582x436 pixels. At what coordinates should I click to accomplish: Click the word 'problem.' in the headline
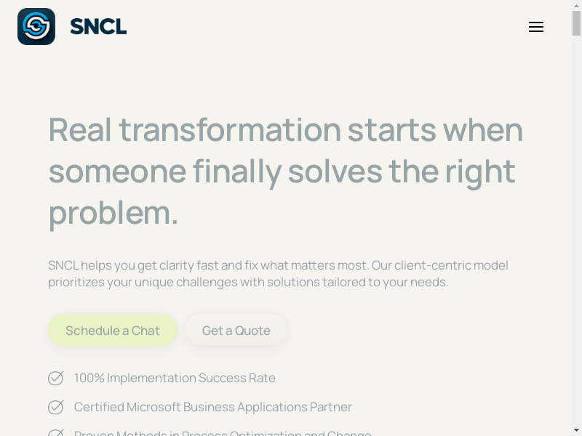[x=113, y=213]
